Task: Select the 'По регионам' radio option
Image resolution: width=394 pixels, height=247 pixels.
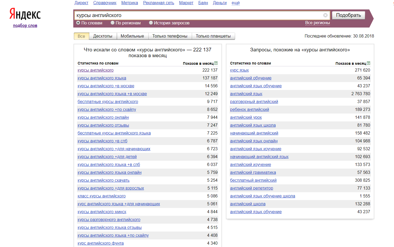Action: point(112,23)
